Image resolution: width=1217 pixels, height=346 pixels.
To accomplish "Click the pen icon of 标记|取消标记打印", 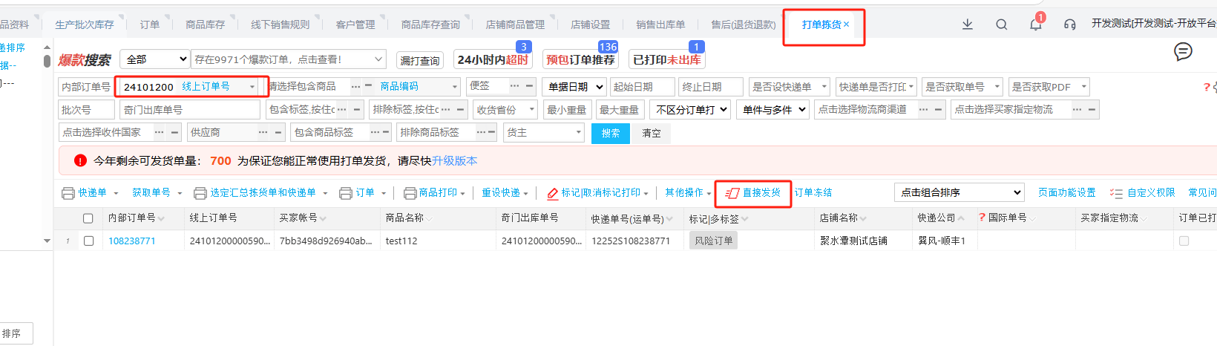I will [553, 194].
